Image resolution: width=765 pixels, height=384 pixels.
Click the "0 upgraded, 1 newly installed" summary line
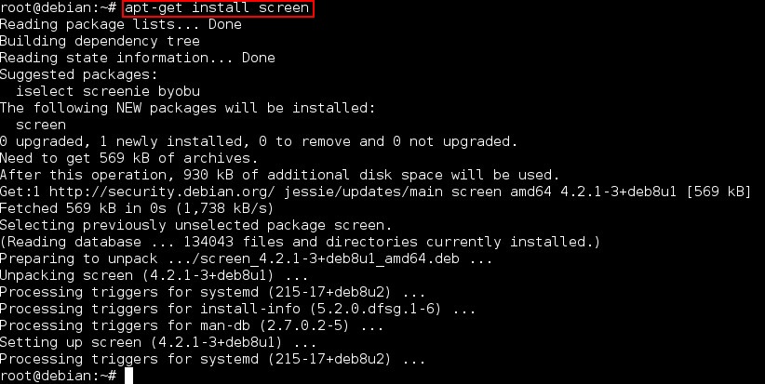tap(258, 141)
